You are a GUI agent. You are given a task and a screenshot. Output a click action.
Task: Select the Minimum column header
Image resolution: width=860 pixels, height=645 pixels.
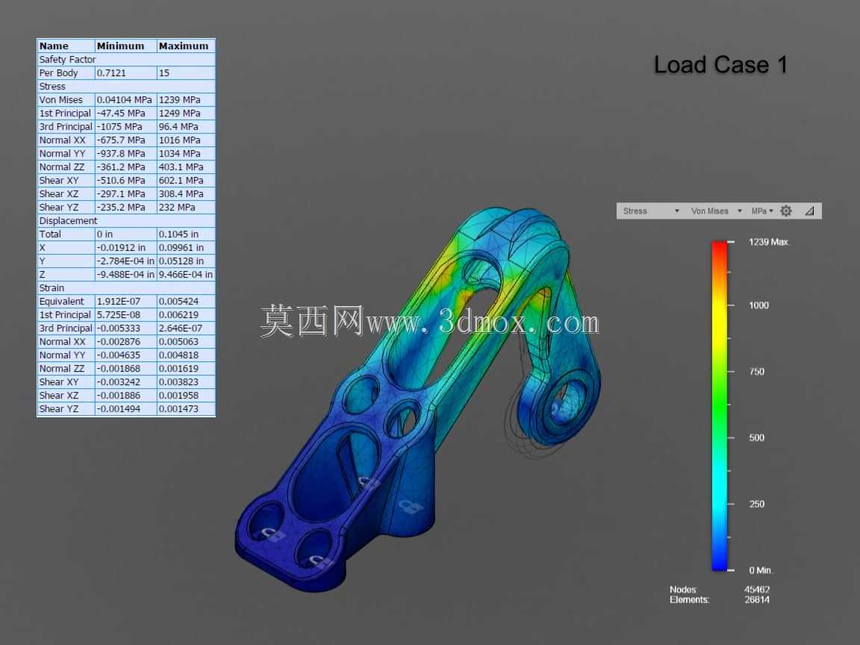pos(125,46)
